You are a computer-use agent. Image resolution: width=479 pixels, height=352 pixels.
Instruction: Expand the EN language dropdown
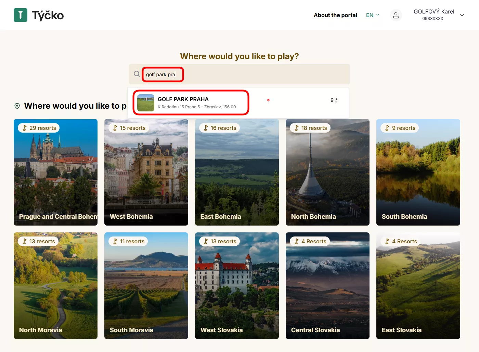pyautogui.click(x=373, y=15)
